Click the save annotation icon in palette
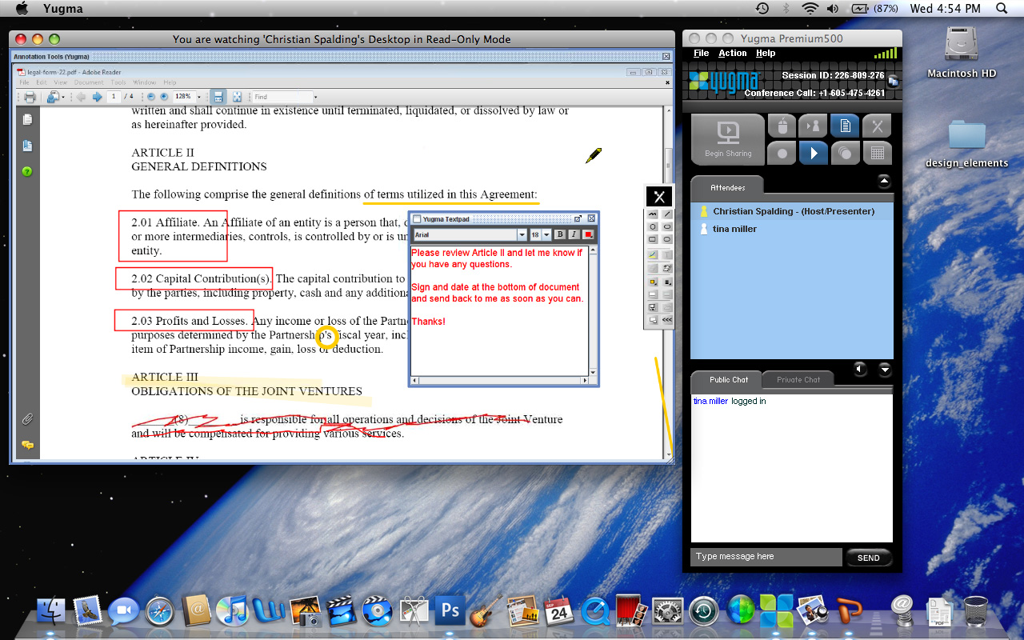Image resolution: width=1024 pixels, height=640 pixels. [x=653, y=307]
